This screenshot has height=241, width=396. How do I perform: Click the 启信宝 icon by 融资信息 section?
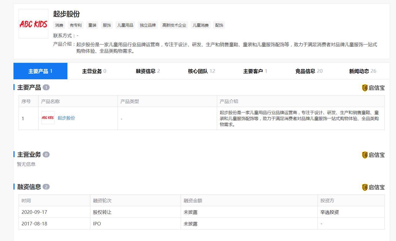(x=373, y=187)
